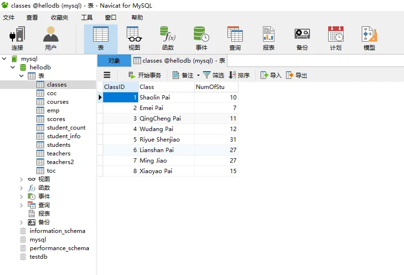The width and height of the screenshot is (404, 275).
Task: Open the Schedule (计划) tool
Action: (x=336, y=39)
